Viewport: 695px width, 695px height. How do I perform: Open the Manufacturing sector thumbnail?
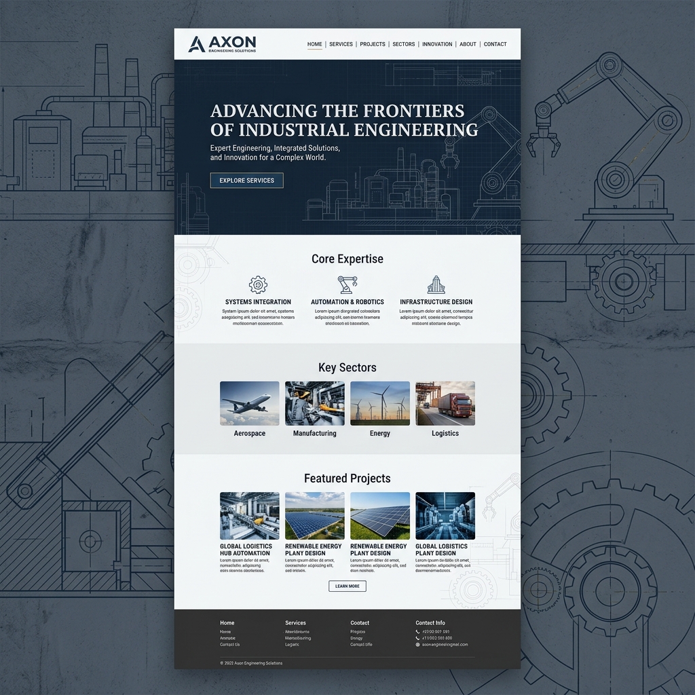click(x=315, y=403)
